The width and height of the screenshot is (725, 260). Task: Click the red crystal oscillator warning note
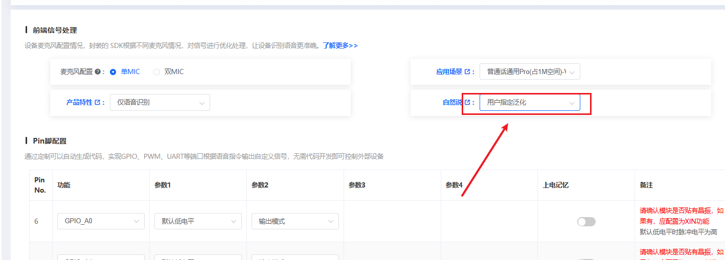click(681, 216)
